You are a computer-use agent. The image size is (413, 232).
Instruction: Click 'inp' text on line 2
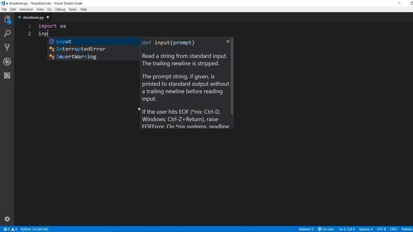(x=43, y=34)
